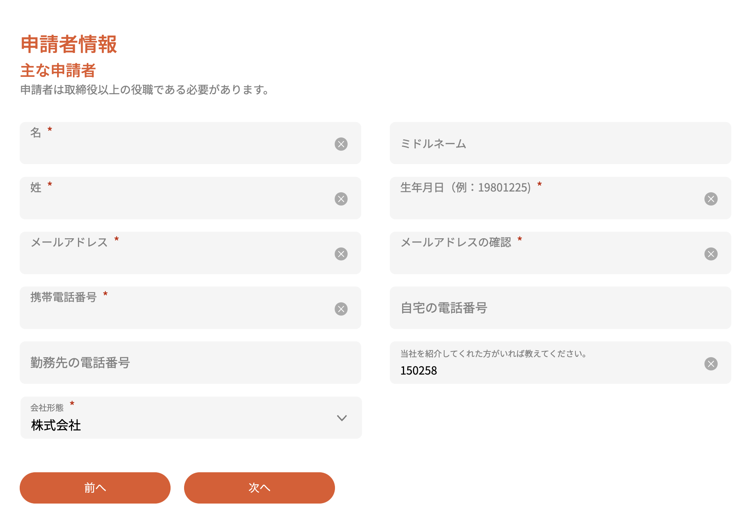Viewport: 751px width, 519px height.
Task: Go back with the 前へ button
Action: click(x=95, y=488)
